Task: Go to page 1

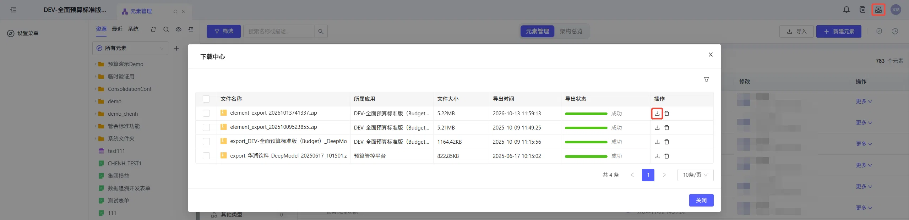Action: point(648,175)
